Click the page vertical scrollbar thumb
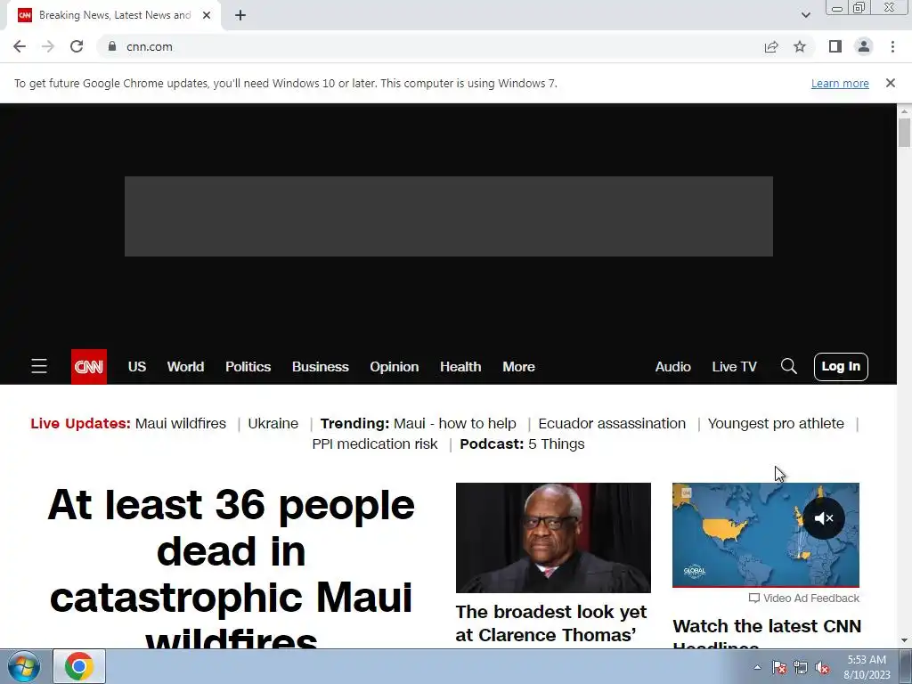 [905, 132]
